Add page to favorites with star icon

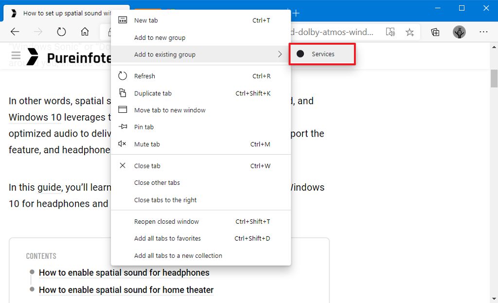(409, 32)
